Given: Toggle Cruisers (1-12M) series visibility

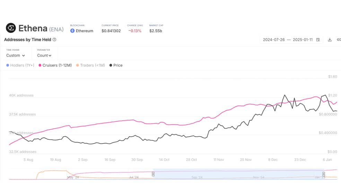Looking at the screenshot, I should (55, 65).
